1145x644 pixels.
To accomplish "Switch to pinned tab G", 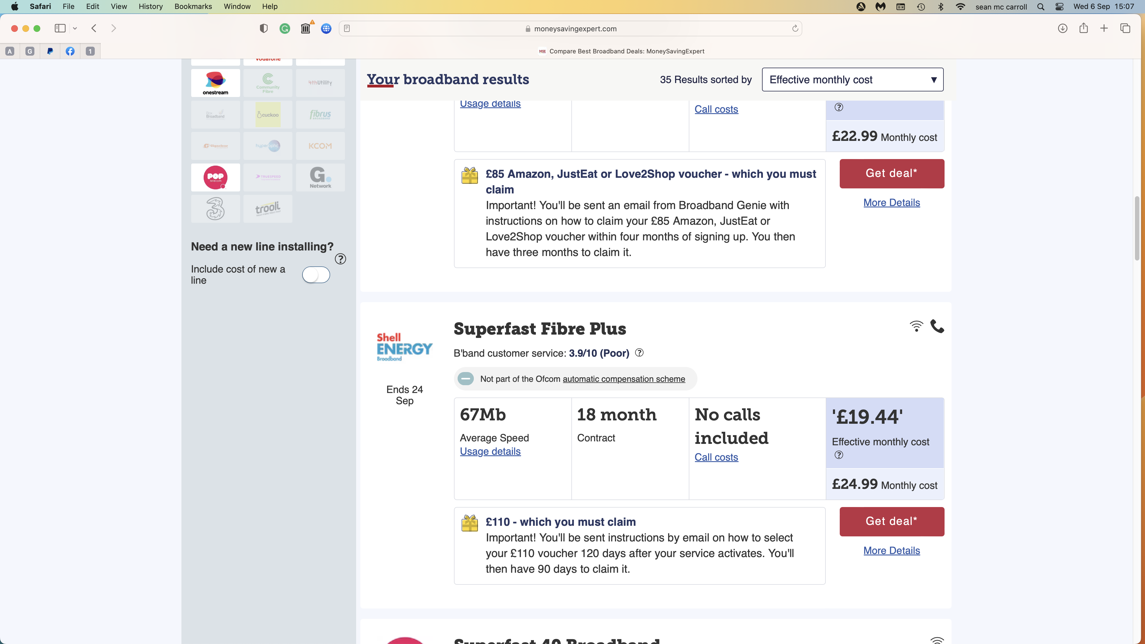I will pyautogui.click(x=30, y=51).
